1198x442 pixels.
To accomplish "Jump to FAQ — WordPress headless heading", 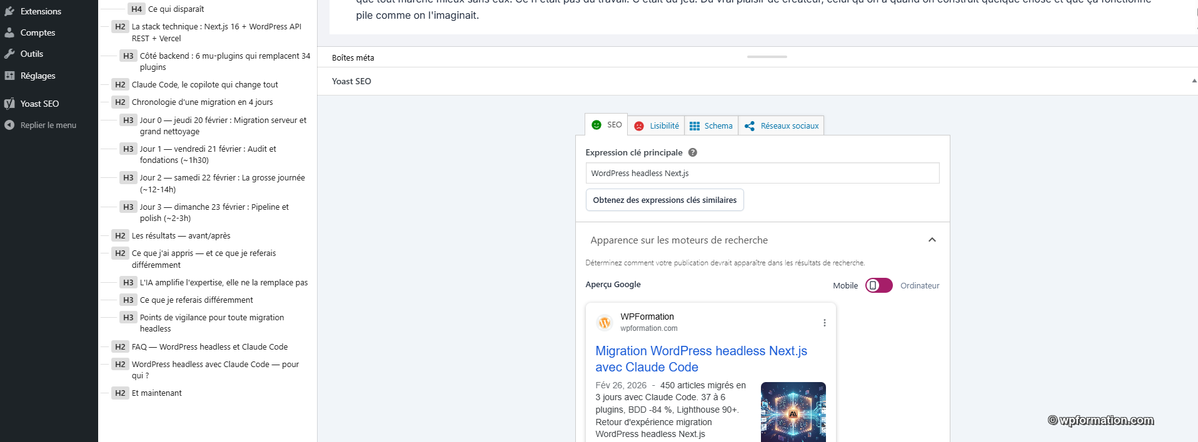I will point(209,346).
